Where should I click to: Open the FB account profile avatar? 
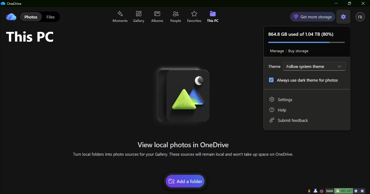(x=360, y=17)
